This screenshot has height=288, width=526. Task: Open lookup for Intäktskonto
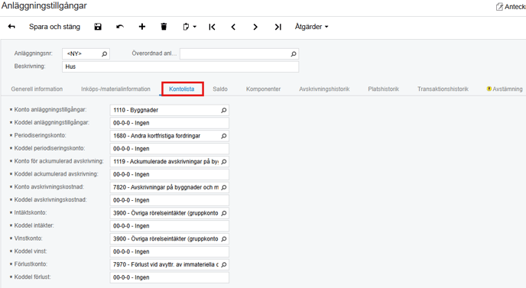pyautogui.click(x=224, y=213)
